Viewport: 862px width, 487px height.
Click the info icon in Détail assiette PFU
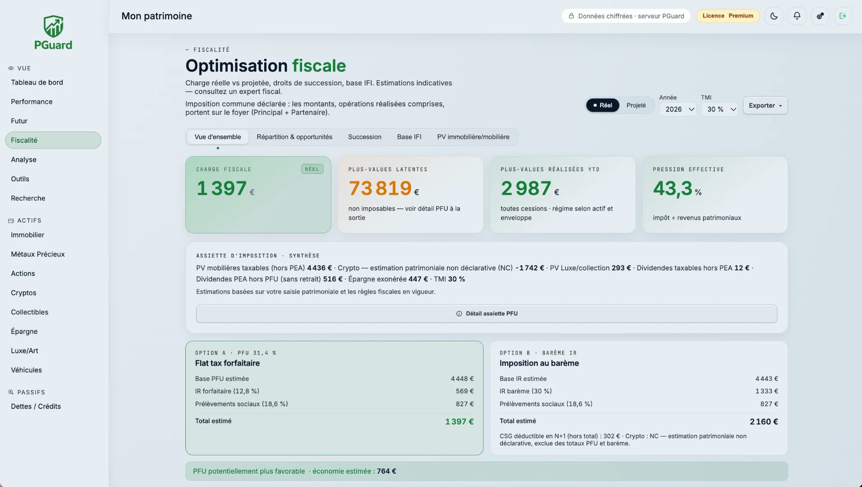click(x=459, y=314)
